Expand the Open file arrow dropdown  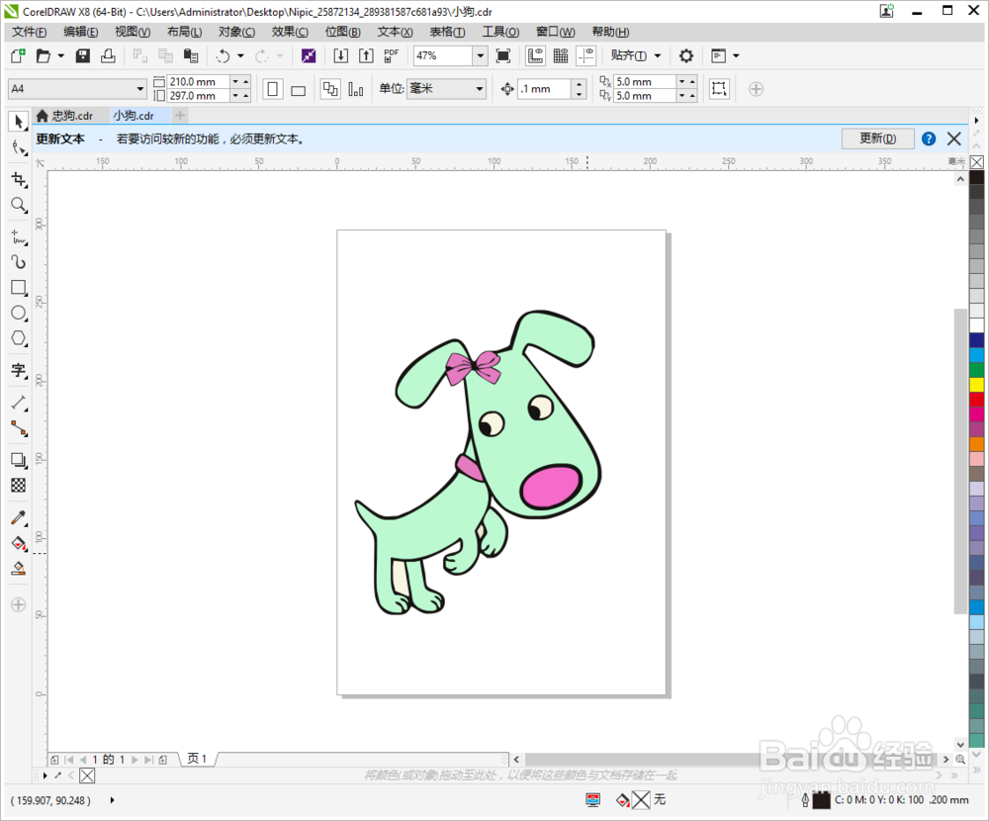tap(61, 56)
